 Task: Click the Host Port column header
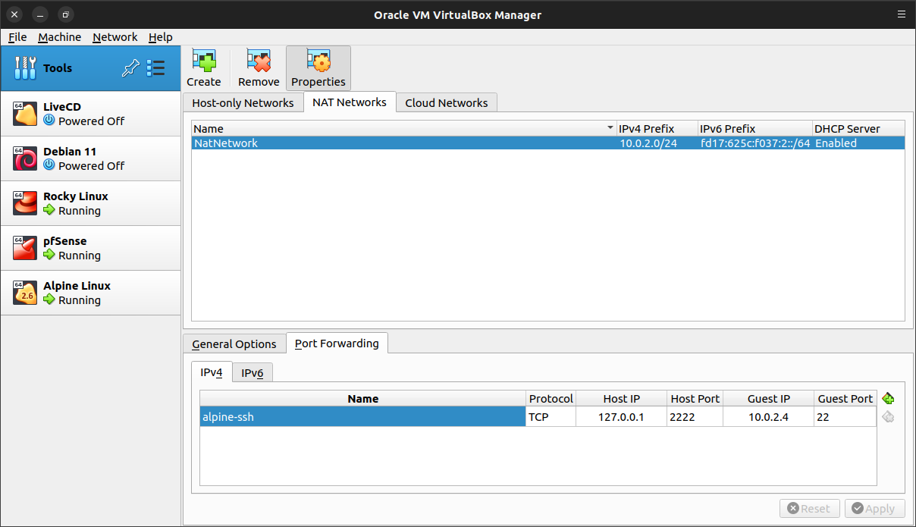[695, 399]
